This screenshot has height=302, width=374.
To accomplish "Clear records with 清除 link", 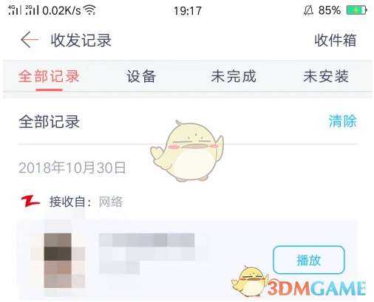I will pos(343,121).
